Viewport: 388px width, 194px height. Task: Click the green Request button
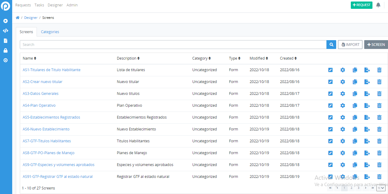(x=361, y=5)
